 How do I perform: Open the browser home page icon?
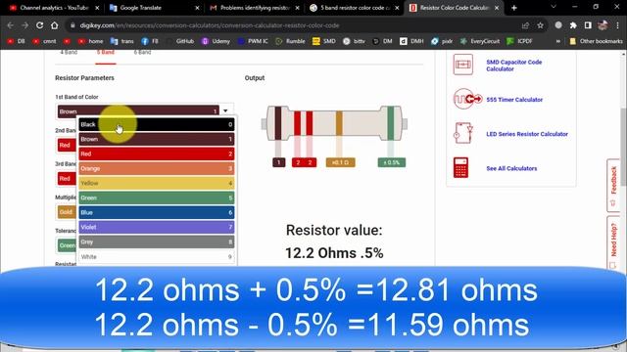click(55, 25)
